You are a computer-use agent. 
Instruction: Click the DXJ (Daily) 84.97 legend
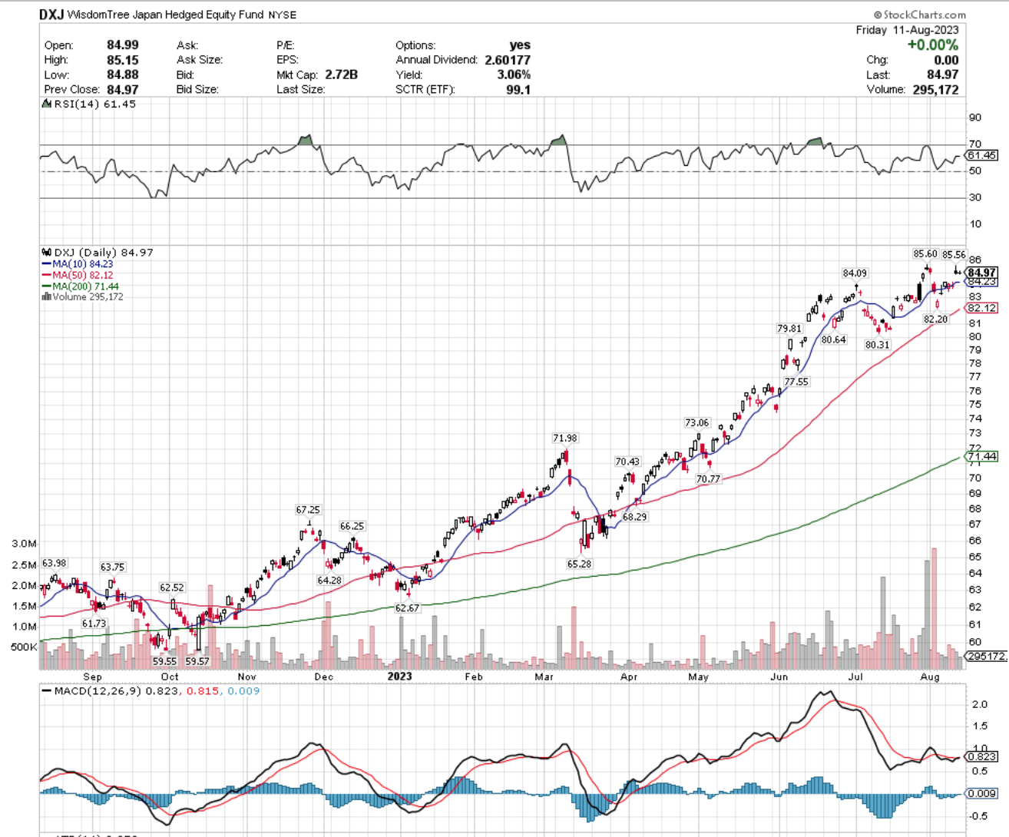(x=97, y=253)
